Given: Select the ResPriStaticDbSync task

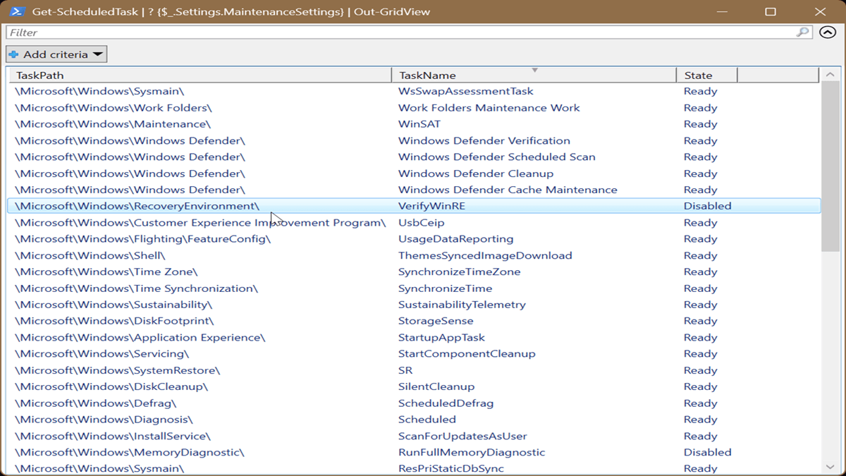Looking at the screenshot, I should point(451,468).
